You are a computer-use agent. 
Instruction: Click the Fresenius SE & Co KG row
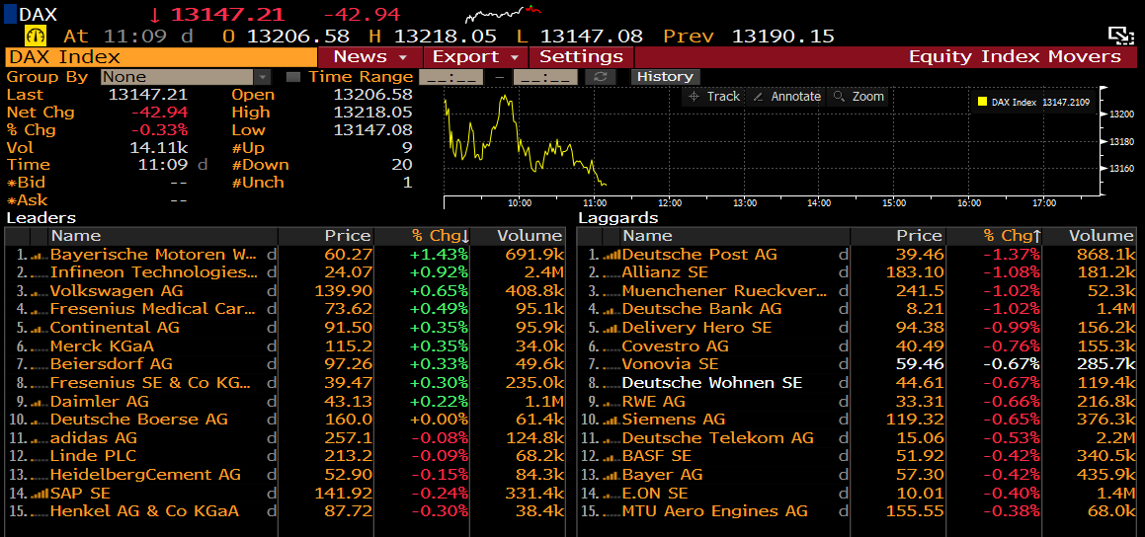[x=285, y=383]
